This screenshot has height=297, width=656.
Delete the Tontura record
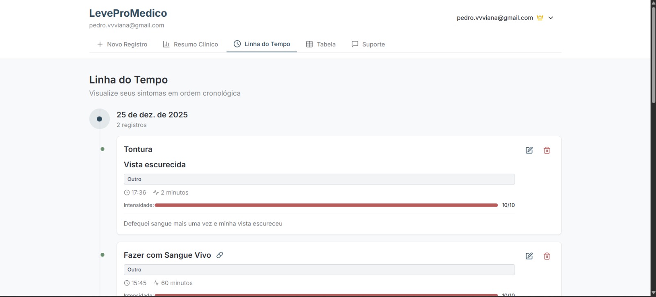547,150
